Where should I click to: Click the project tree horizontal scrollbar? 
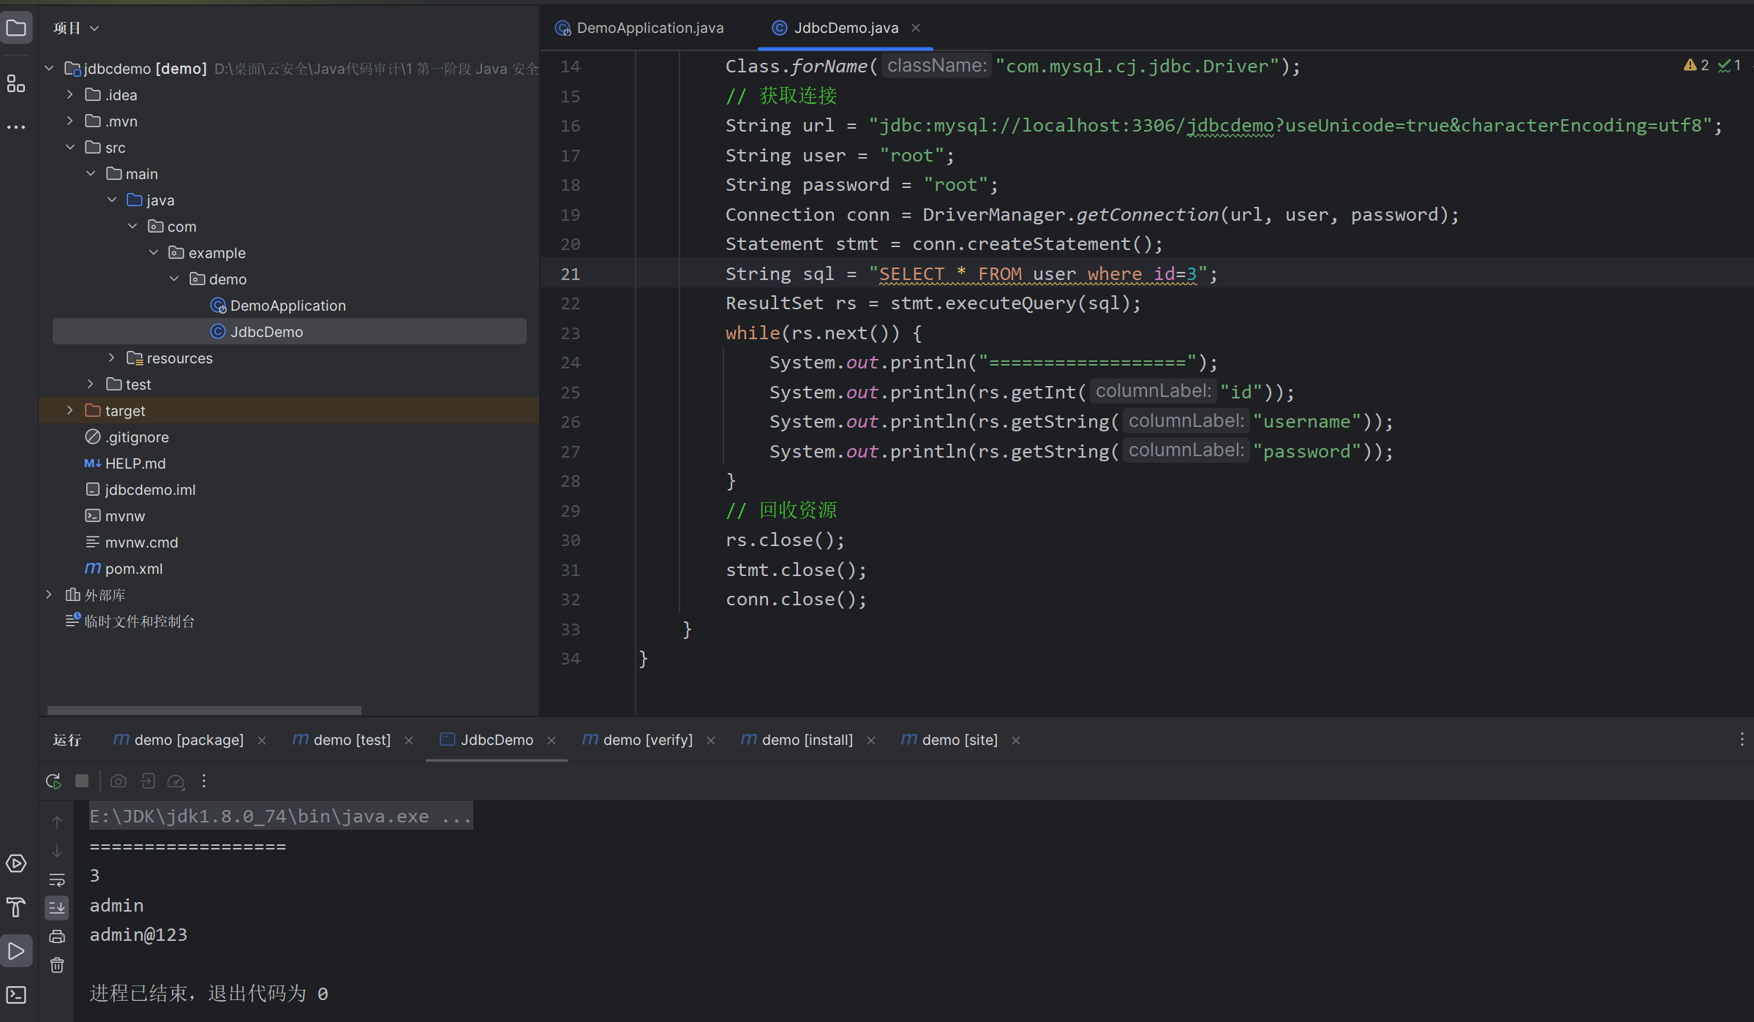tap(204, 710)
